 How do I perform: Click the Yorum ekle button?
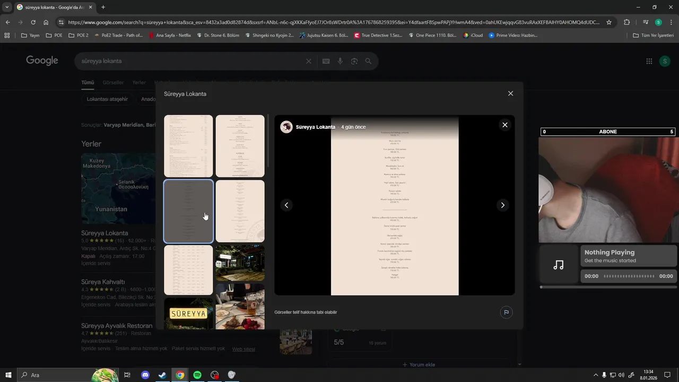click(419, 364)
